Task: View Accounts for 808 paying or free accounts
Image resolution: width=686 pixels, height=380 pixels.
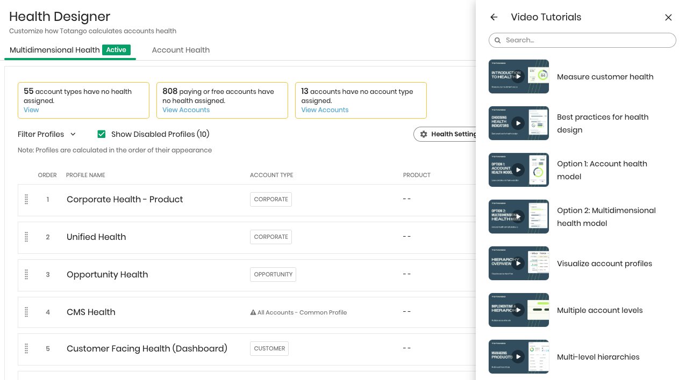Action: tap(186, 110)
